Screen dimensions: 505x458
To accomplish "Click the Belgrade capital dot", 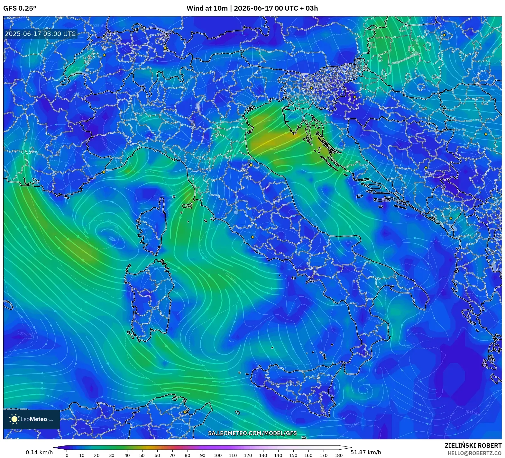I will [x=486, y=134].
